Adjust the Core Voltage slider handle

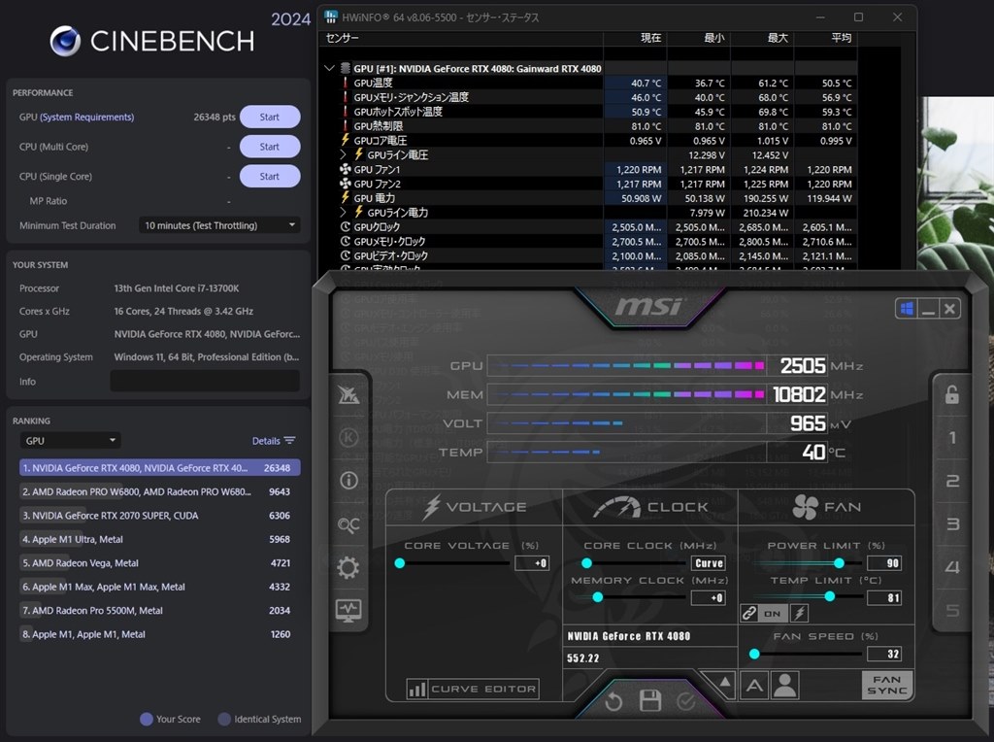(399, 563)
